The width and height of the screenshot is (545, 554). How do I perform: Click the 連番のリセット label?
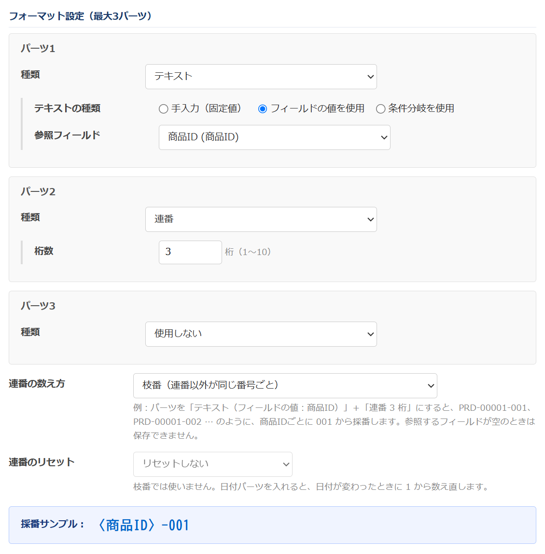point(42,462)
